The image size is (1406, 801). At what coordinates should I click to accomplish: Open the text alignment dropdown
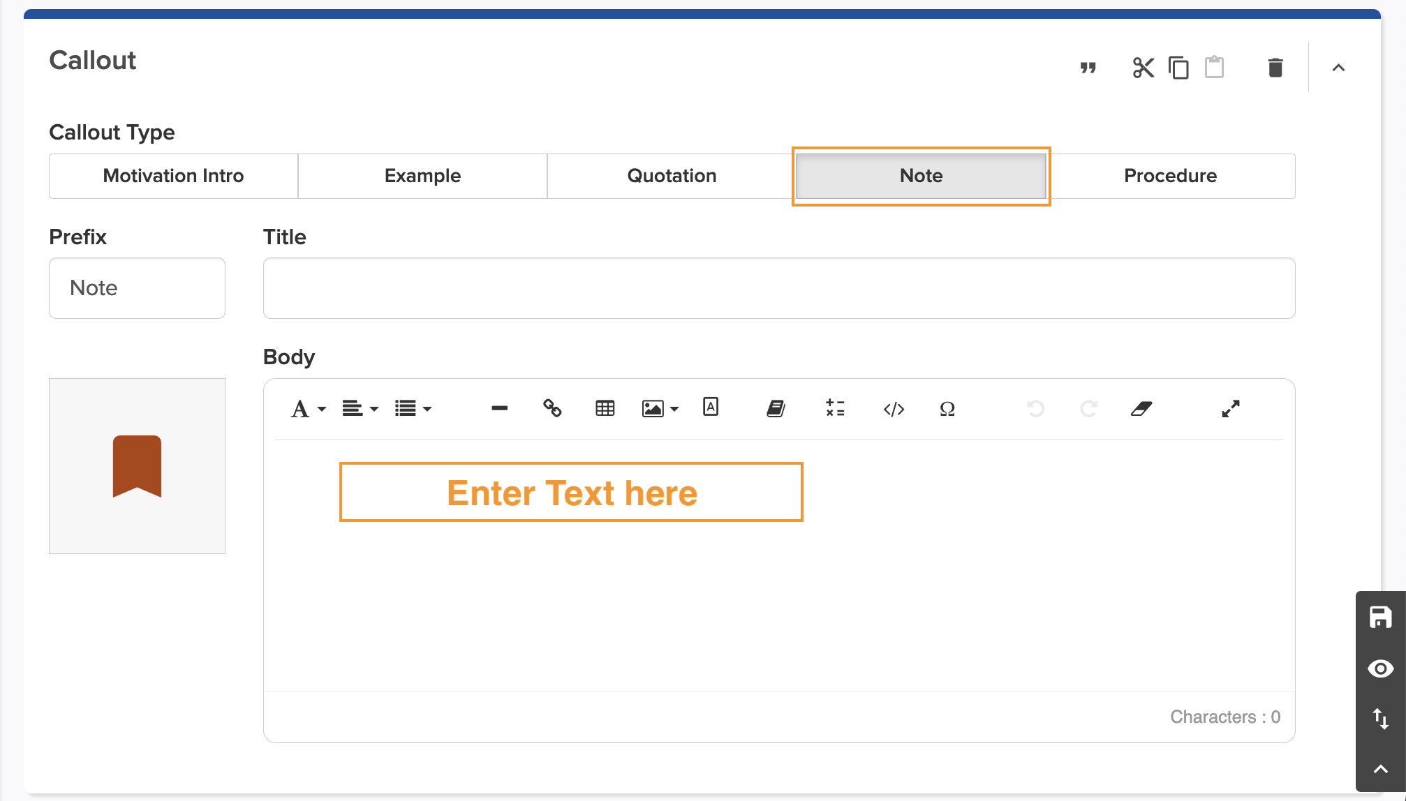point(360,409)
